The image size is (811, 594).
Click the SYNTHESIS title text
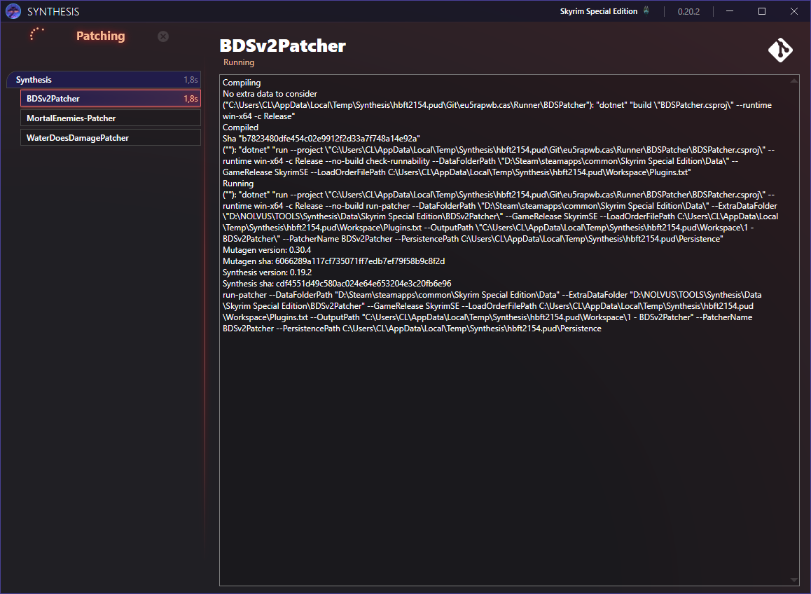[53, 11]
